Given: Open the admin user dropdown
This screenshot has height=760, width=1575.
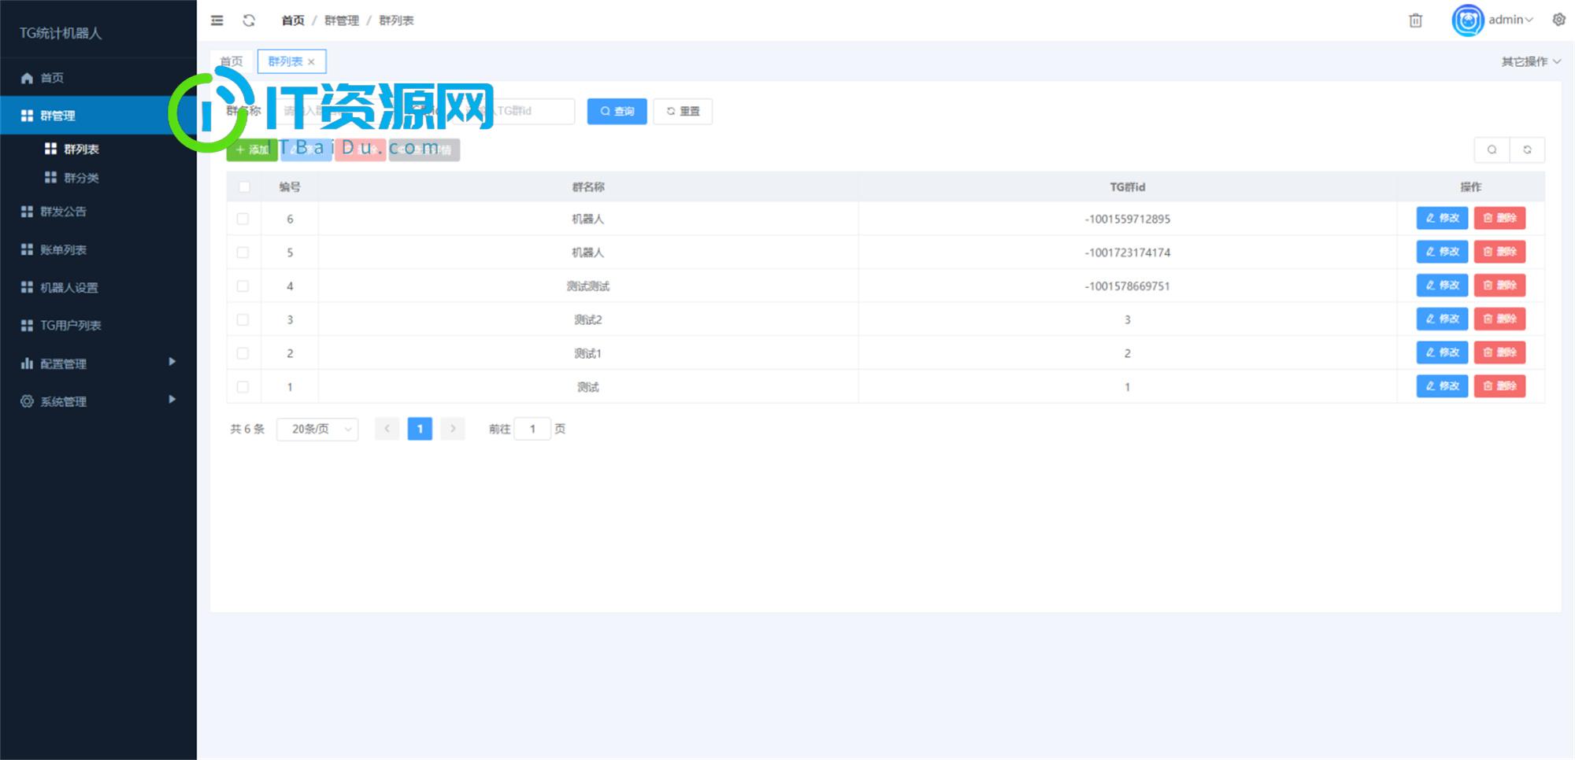Looking at the screenshot, I should (1510, 20).
